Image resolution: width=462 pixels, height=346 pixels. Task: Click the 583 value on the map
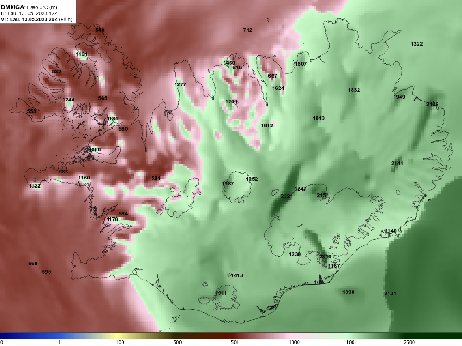(x=63, y=172)
